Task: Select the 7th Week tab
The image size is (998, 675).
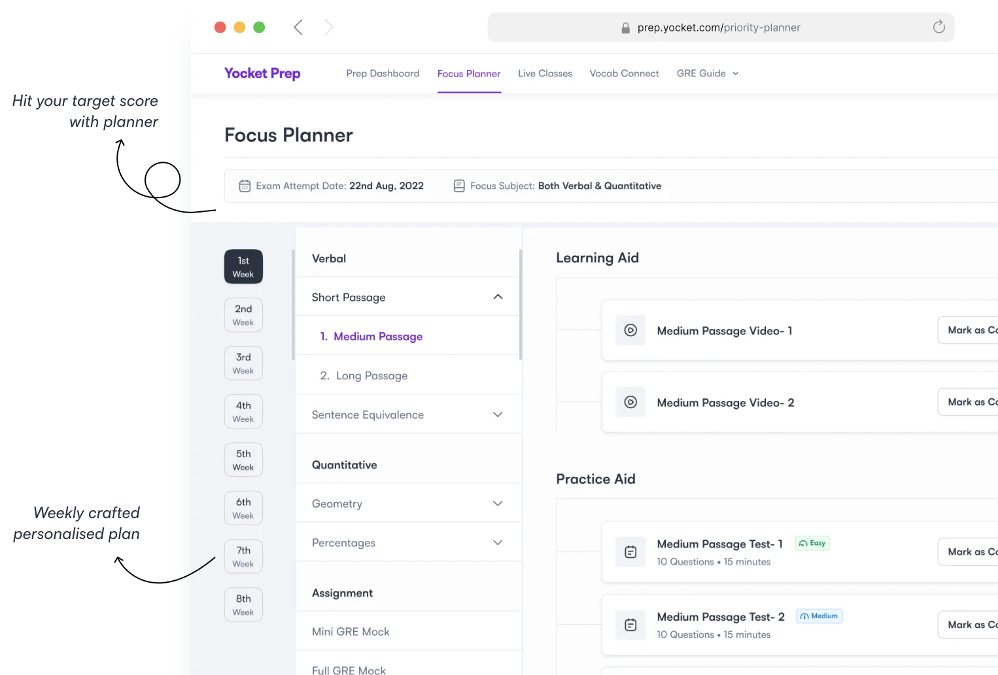Action: (243, 557)
